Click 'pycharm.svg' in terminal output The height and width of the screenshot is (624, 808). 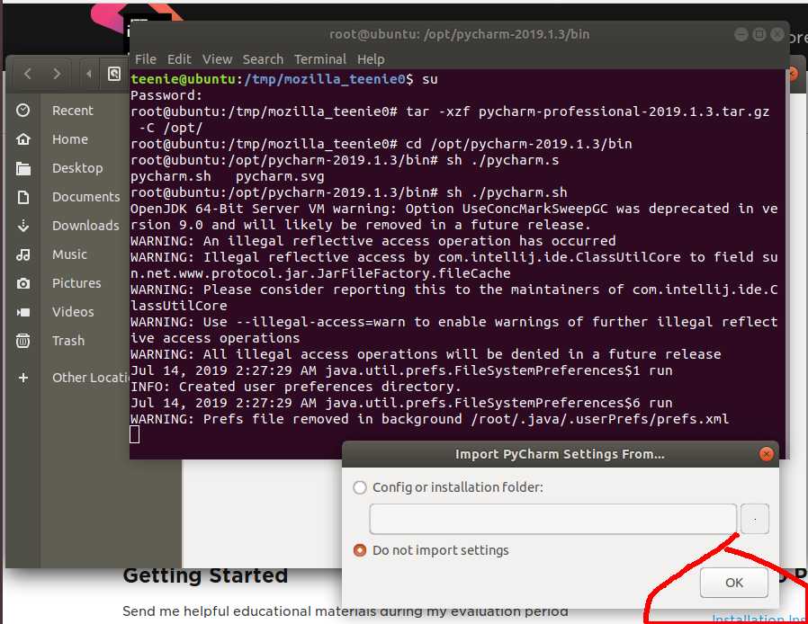(x=280, y=176)
